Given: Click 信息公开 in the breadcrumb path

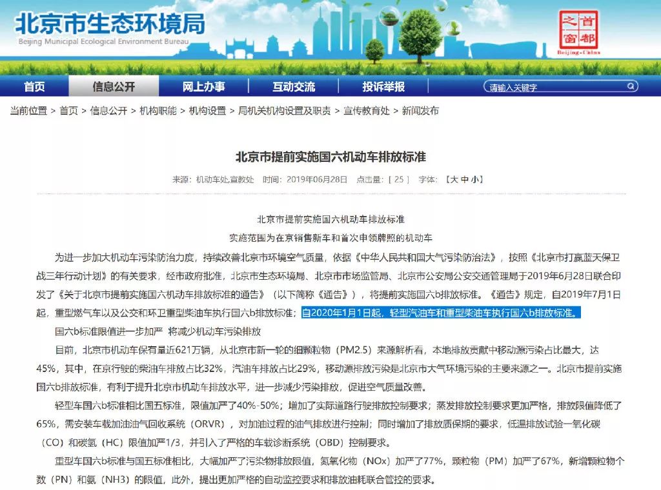Looking at the screenshot, I should (108, 111).
